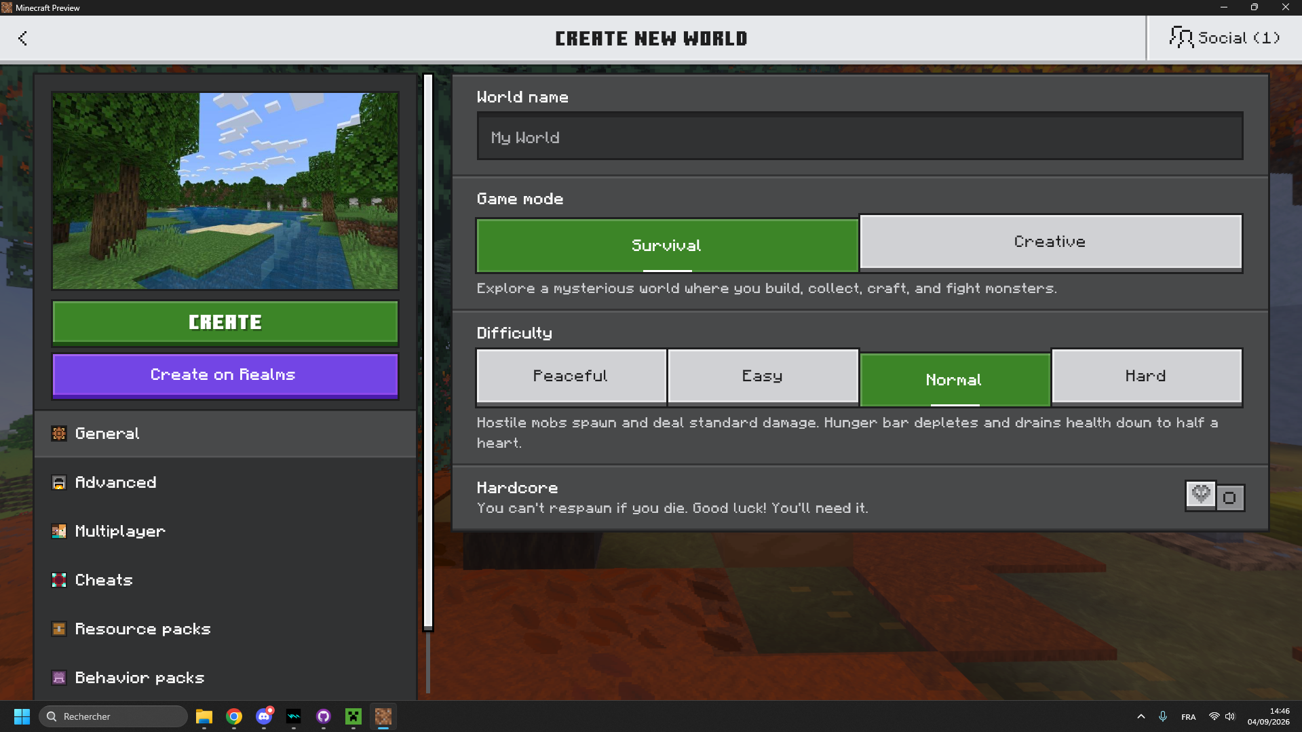Screen dimensions: 1302x732
Task: Click Create on Realms button
Action: pyautogui.click(x=225, y=375)
